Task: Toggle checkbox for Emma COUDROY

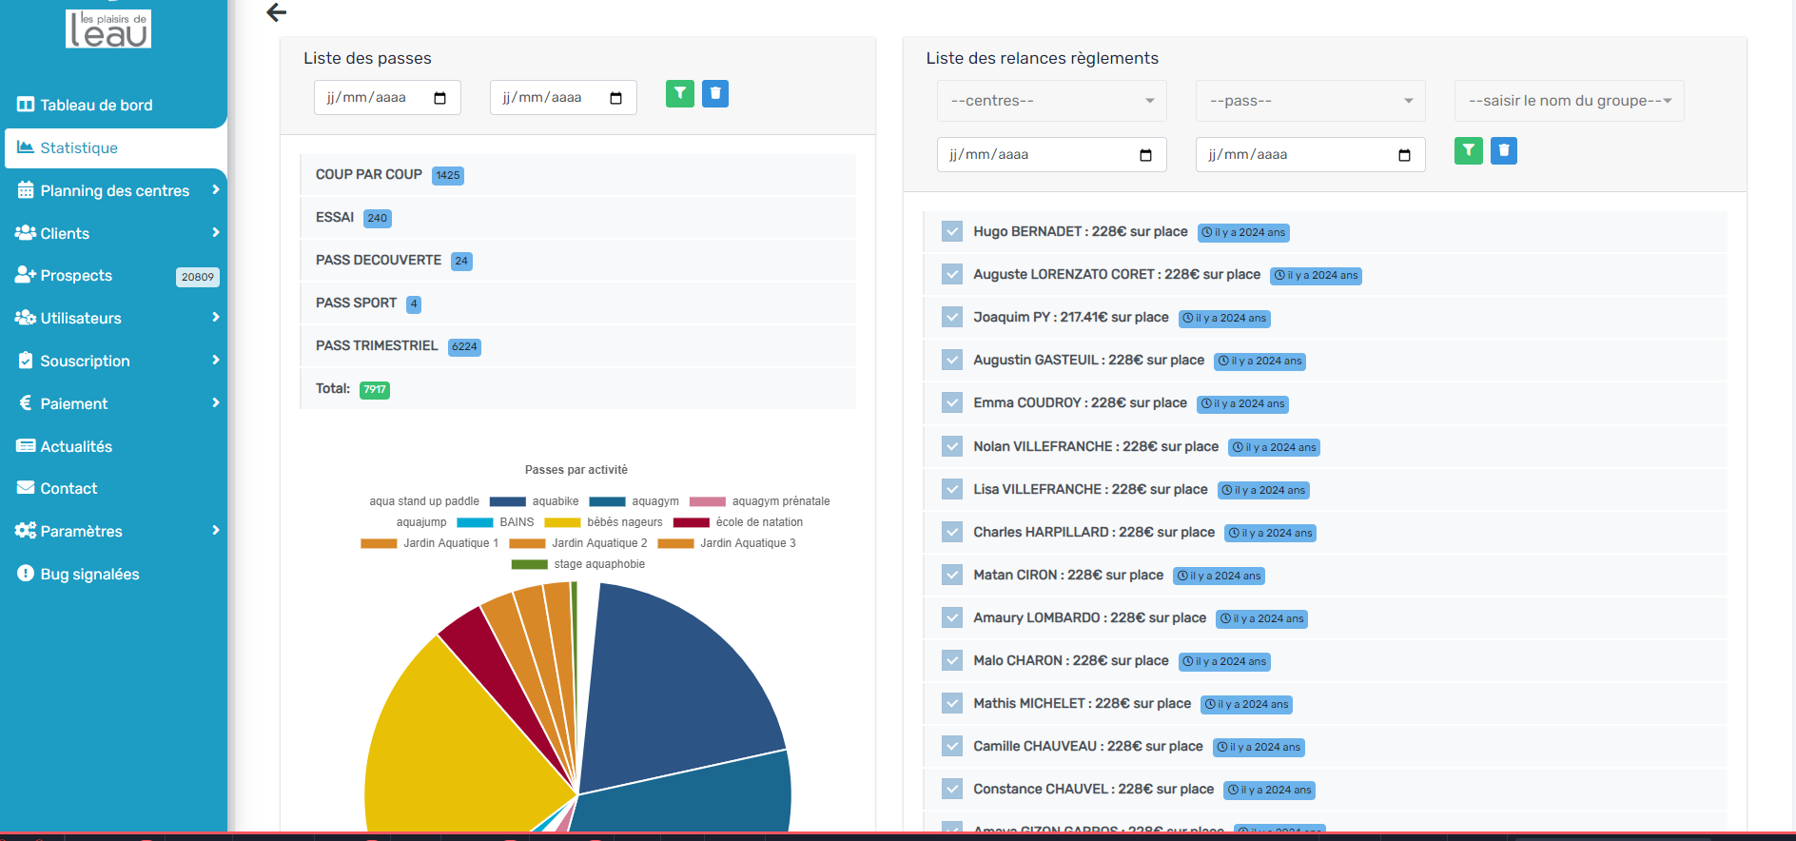Action: pos(951,402)
